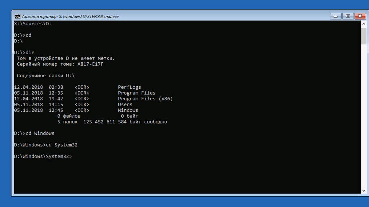Click the scrollbar up arrow
The width and height of the screenshot is (369, 207).
click(364, 24)
